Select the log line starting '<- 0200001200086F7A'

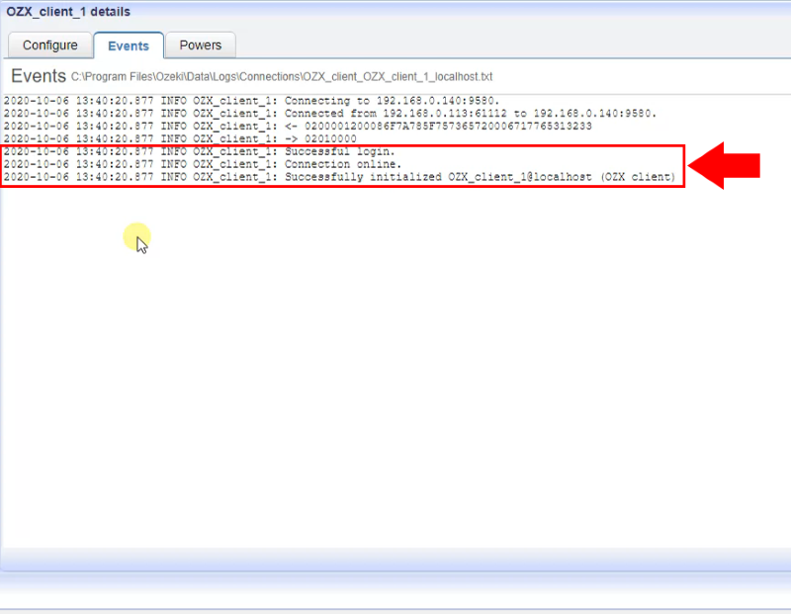point(298,127)
